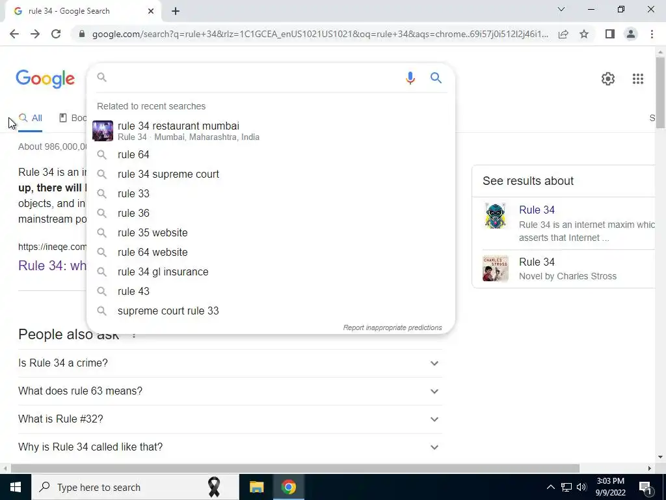
Task: Click the Google logo
Action: pyautogui.click(x=45, y=79)
